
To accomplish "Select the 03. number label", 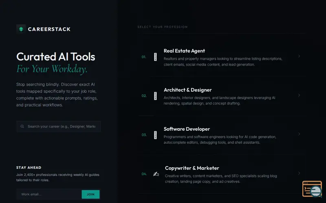I will (144, 135).
